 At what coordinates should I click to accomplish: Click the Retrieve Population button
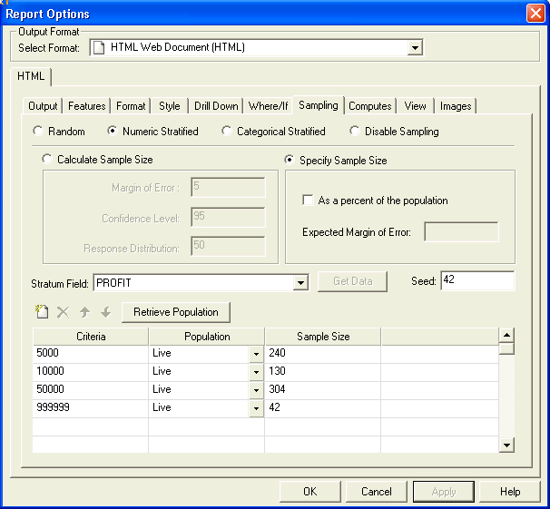click(176, 312)
